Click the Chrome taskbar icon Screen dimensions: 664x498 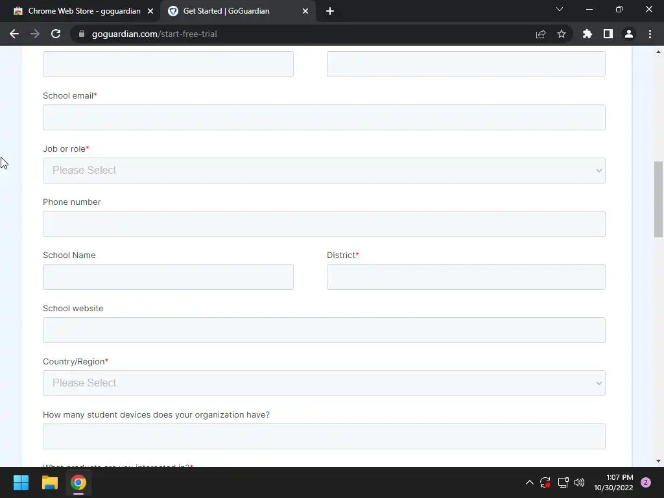[x=78, y=482]
